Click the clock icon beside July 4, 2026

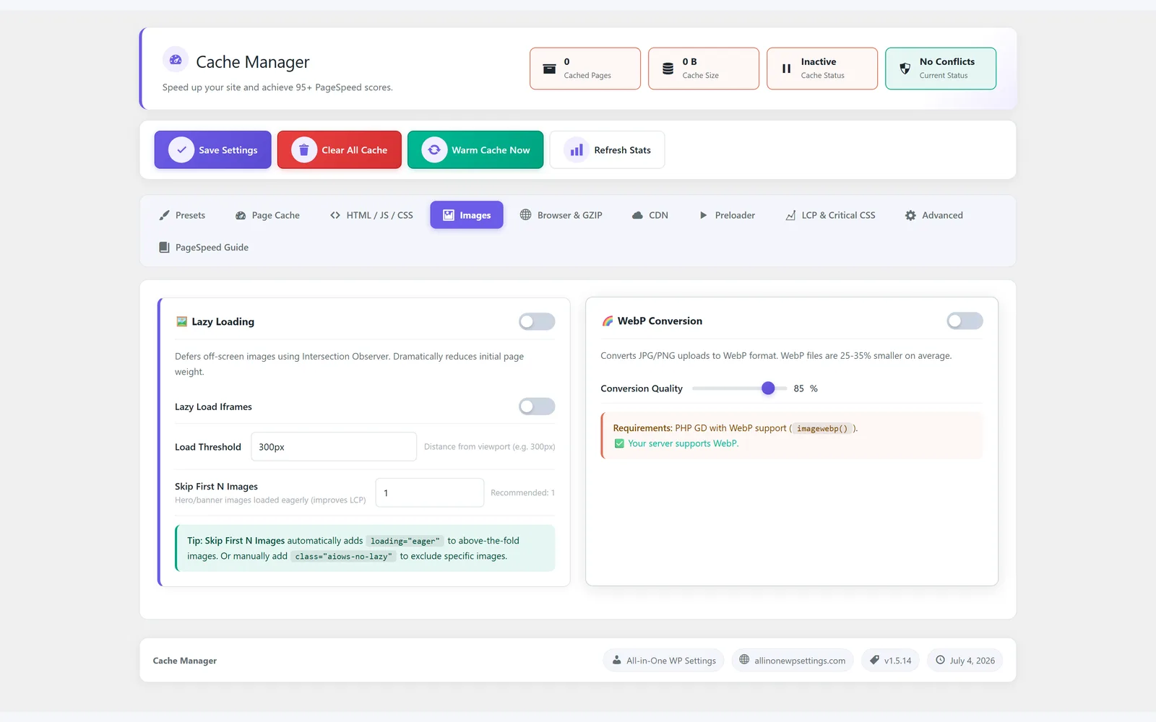[940, 660]
